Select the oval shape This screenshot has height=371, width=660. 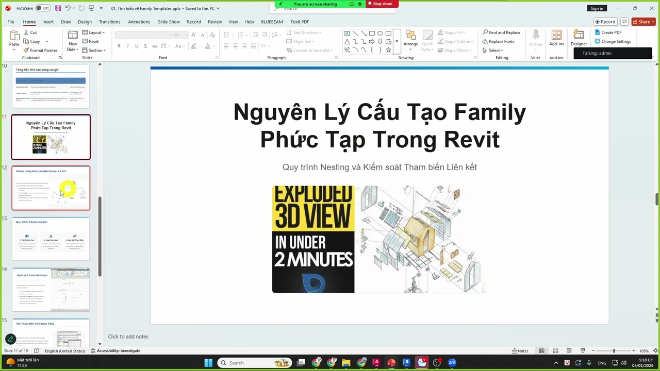tap(380, 33)
